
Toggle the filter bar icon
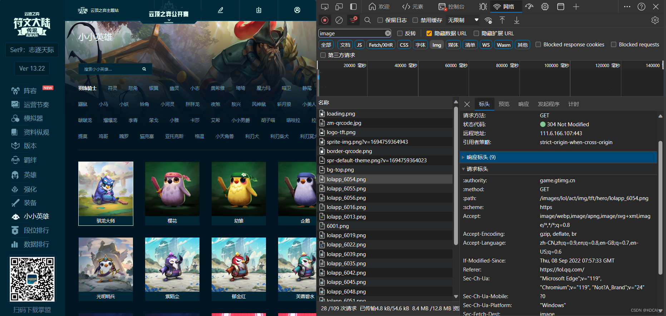(353, 20)
